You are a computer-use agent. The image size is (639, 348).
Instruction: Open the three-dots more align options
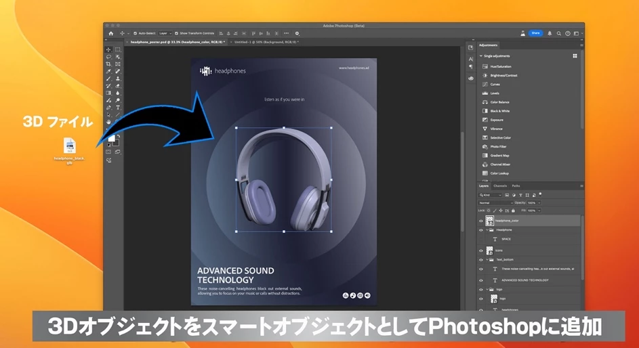[x=286, y=33]
